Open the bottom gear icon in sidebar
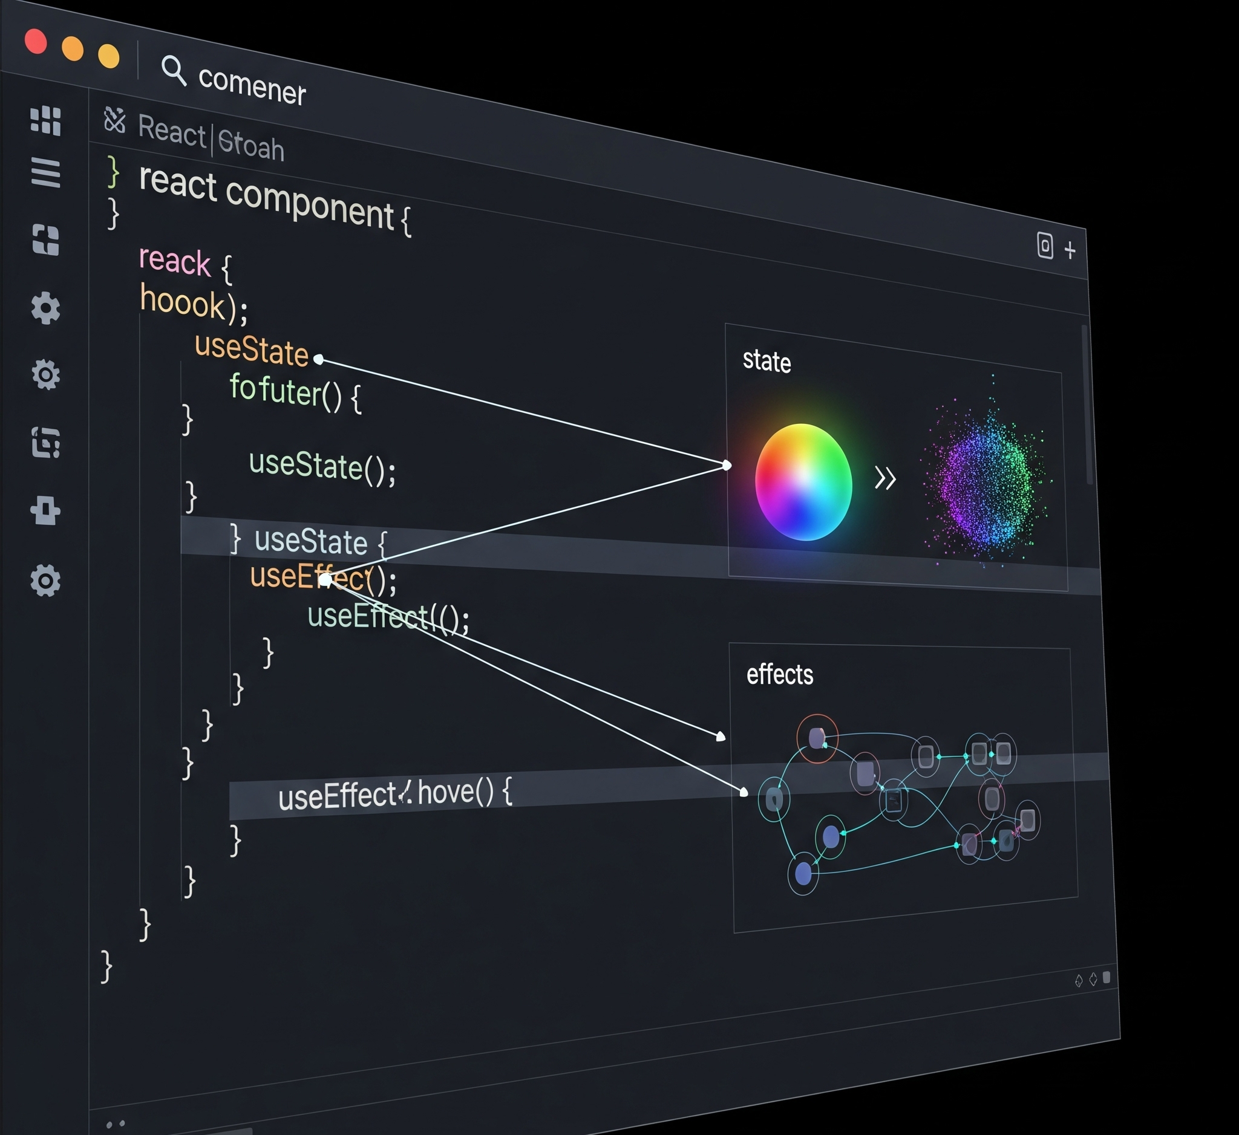Image resolution: width=1239 pixels, height=1135 pixels. point(45,581)
